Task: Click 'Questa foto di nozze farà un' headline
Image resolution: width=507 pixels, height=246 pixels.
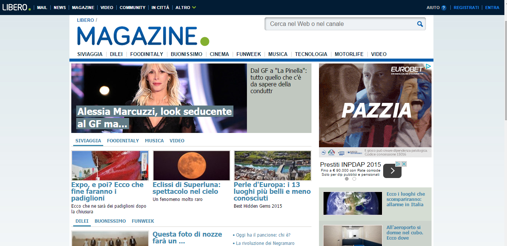Action: click(x=187, y=238)
